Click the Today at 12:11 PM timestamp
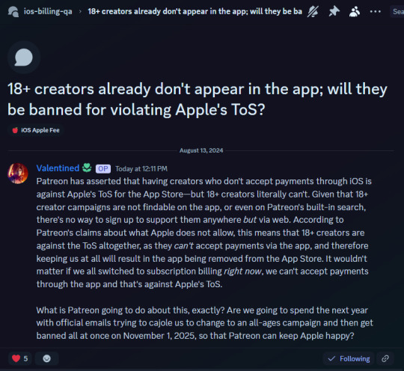The image size is (404, 371). click(141, 169)
